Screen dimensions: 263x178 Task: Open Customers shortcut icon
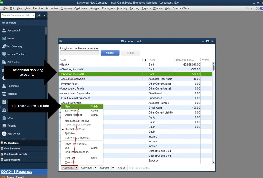coord(4,86)
